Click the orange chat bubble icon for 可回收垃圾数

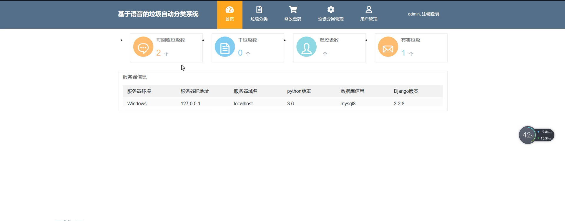pos(143,47)
